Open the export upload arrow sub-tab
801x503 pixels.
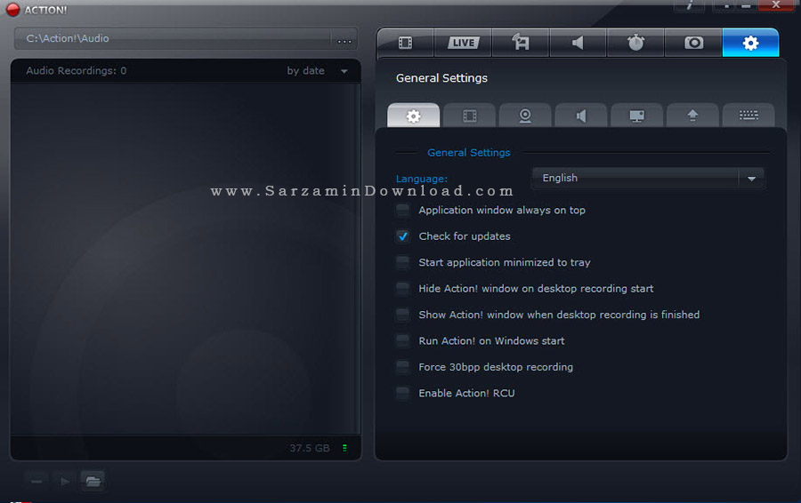[x=692, y=116]
